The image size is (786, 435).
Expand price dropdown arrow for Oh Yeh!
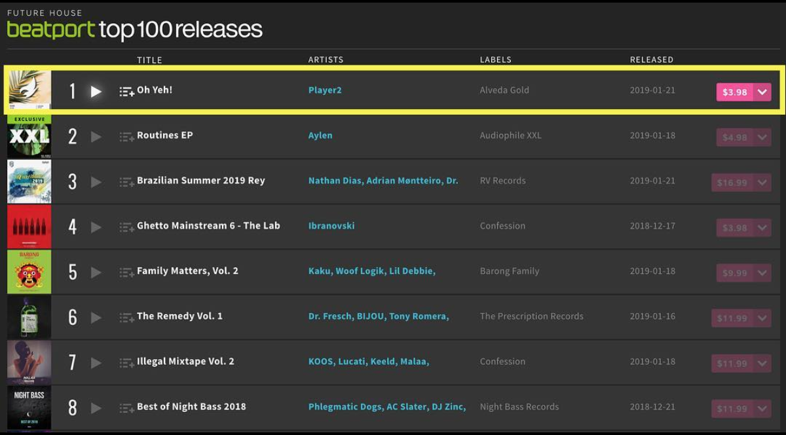pos(762,92)
